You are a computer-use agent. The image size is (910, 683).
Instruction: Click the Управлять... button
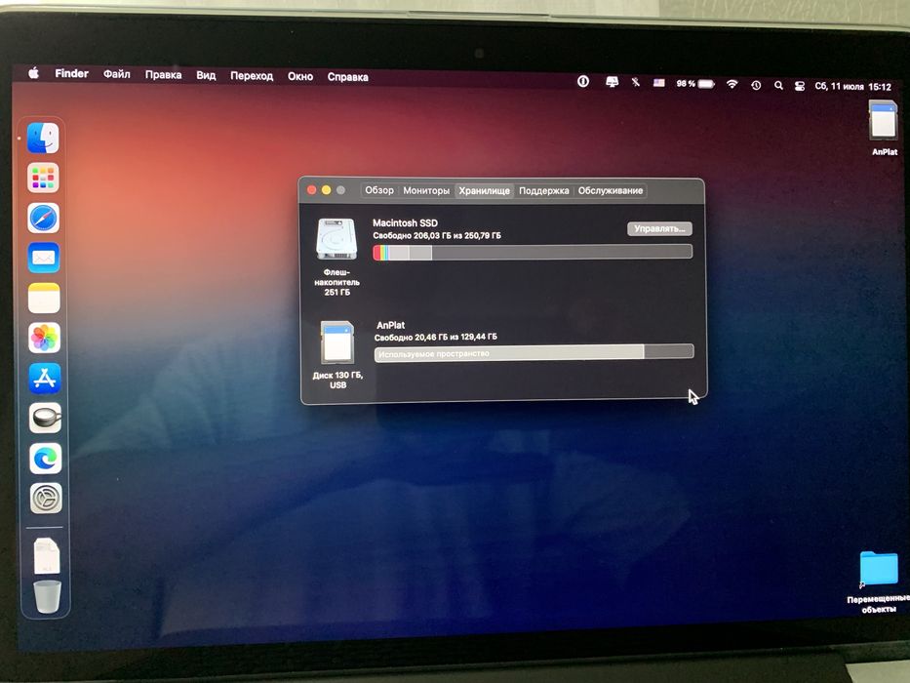659,229
